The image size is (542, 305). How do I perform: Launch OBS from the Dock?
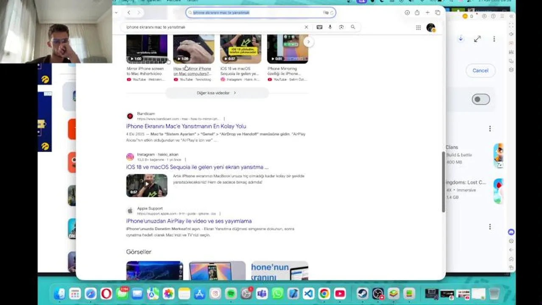tap(378, 294)
